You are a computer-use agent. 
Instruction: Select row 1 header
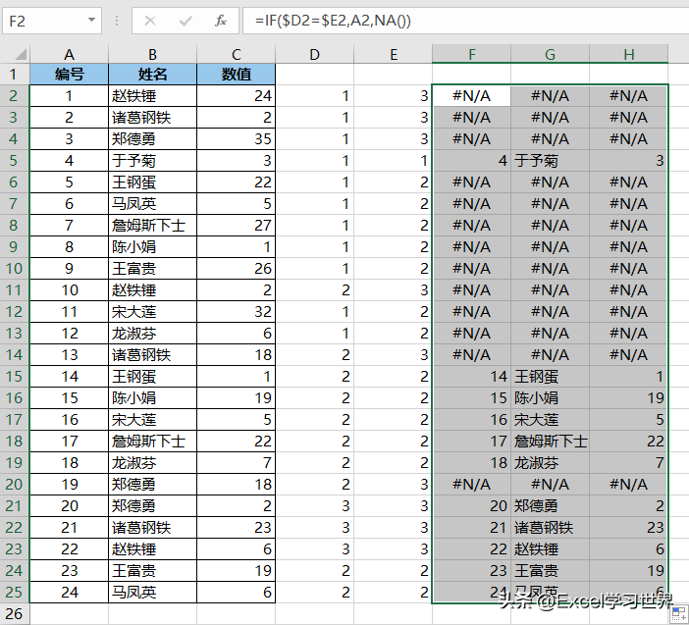14,75
